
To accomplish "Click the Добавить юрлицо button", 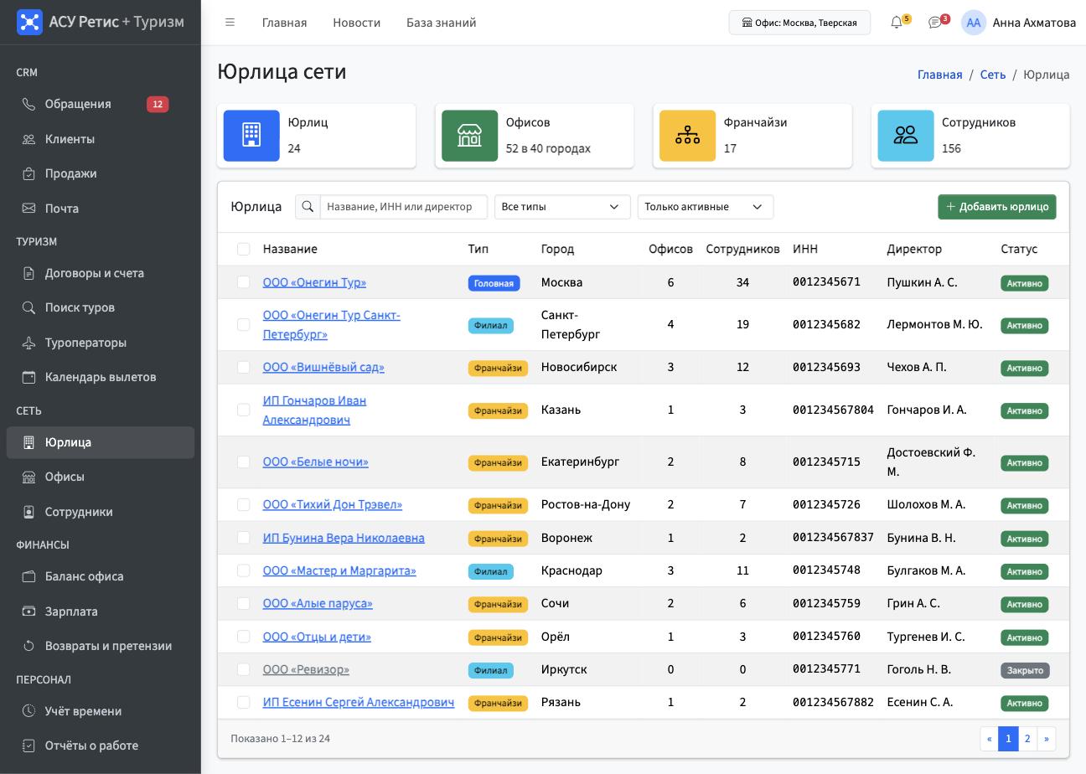I will point(996,207).
